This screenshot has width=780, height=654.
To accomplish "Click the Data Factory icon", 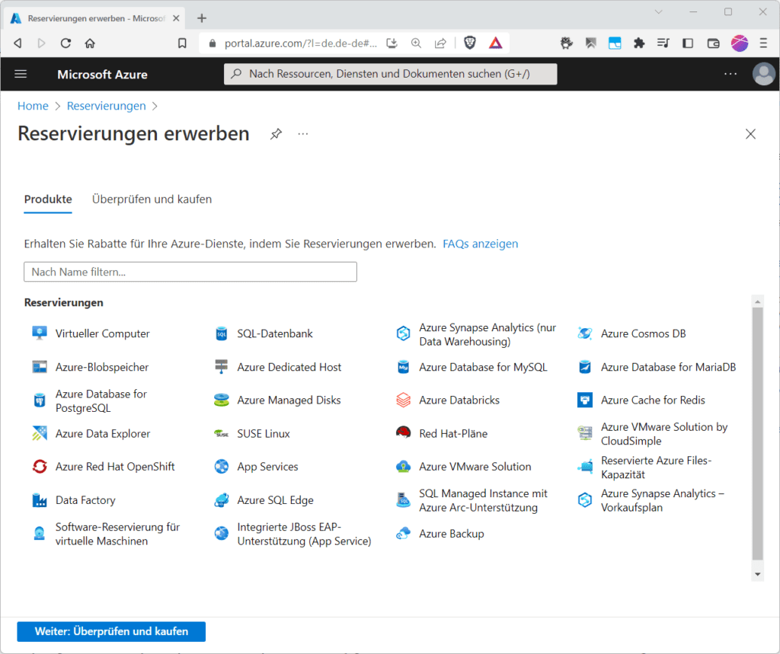I will click(x=40, y=499).
